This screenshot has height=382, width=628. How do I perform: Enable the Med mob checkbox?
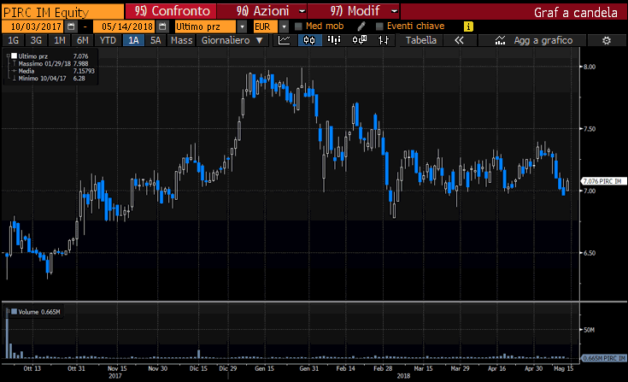[x=298, y=26]
